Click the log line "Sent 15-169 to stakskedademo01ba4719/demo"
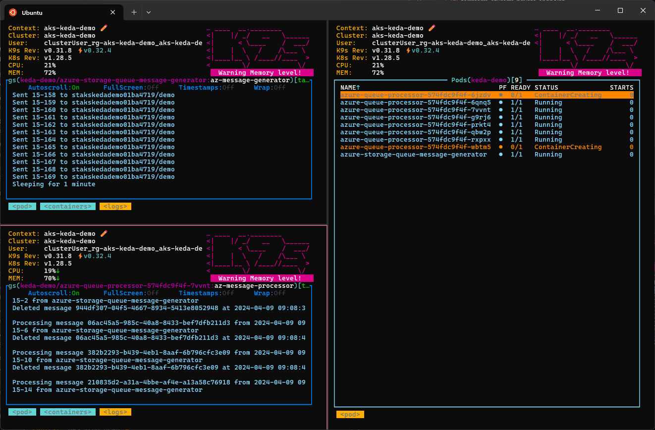Image resolution: width=655 pixels, height=430 pixels. (x=94, y=177)
